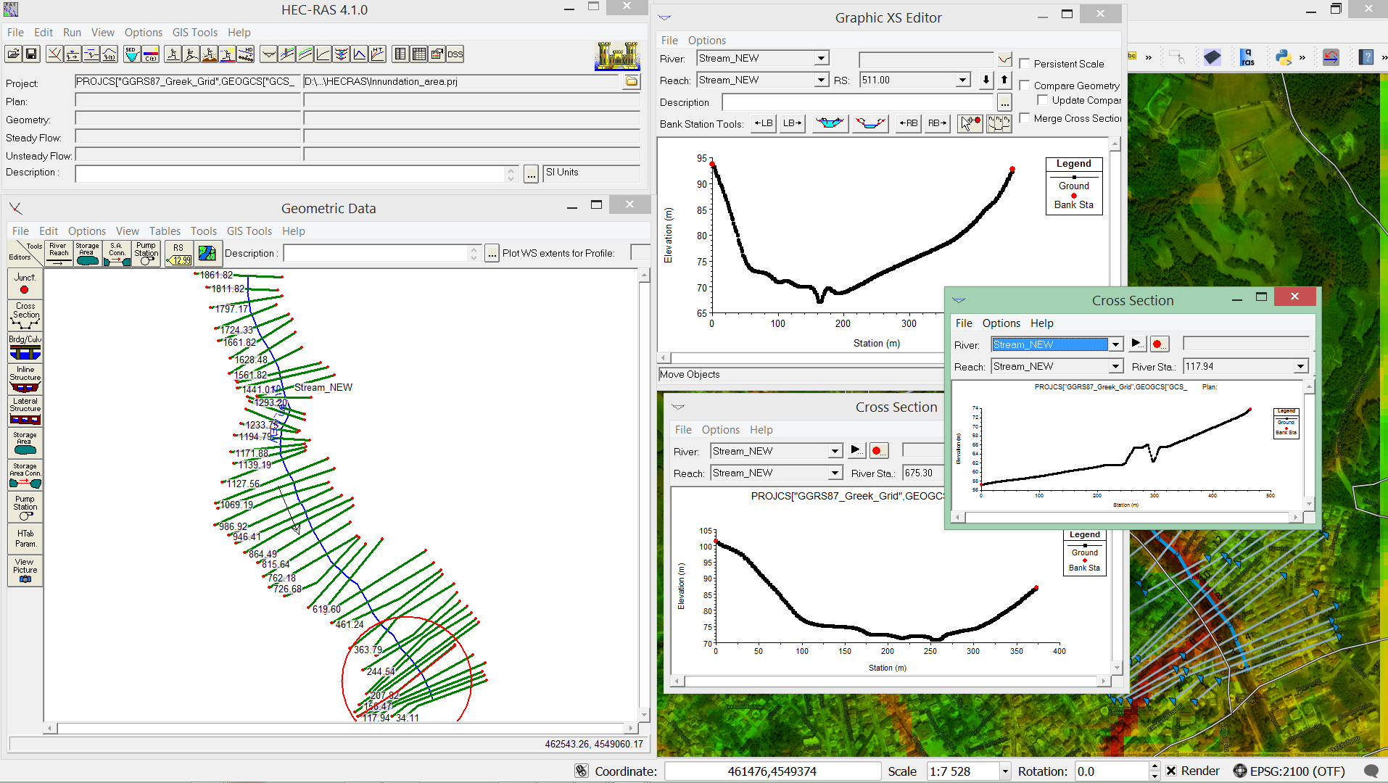Screen dimensions: 1388x783
Task: Click EPSG:2100 (OTF) CRS status button
Action: point(1289,771)
